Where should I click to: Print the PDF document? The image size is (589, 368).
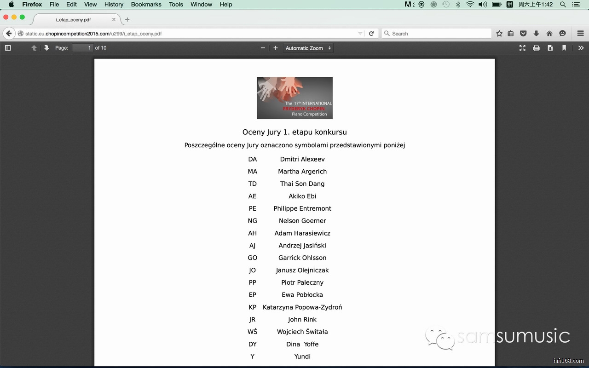click(x=536, y=48)
